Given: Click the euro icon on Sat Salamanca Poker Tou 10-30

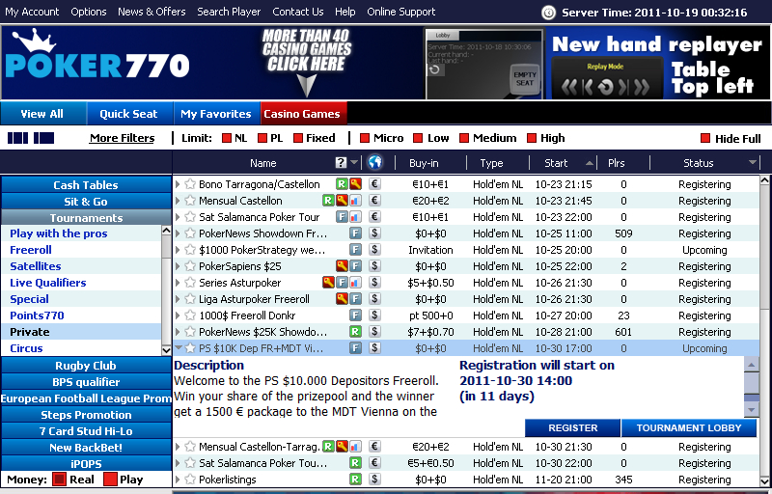Looking at the screenshot, I should point(374,463).
